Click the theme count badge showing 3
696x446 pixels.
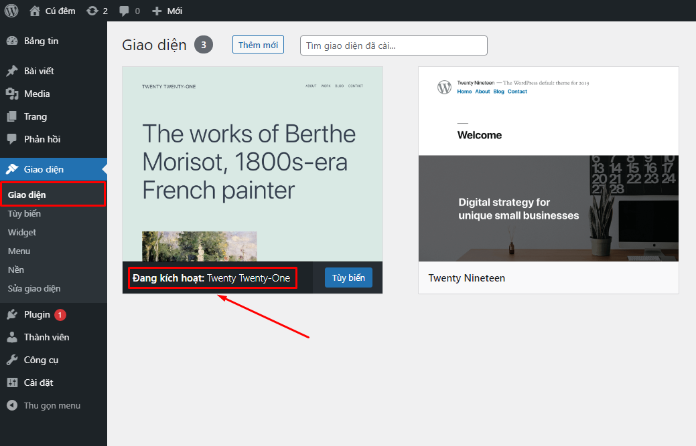[204, 45]
